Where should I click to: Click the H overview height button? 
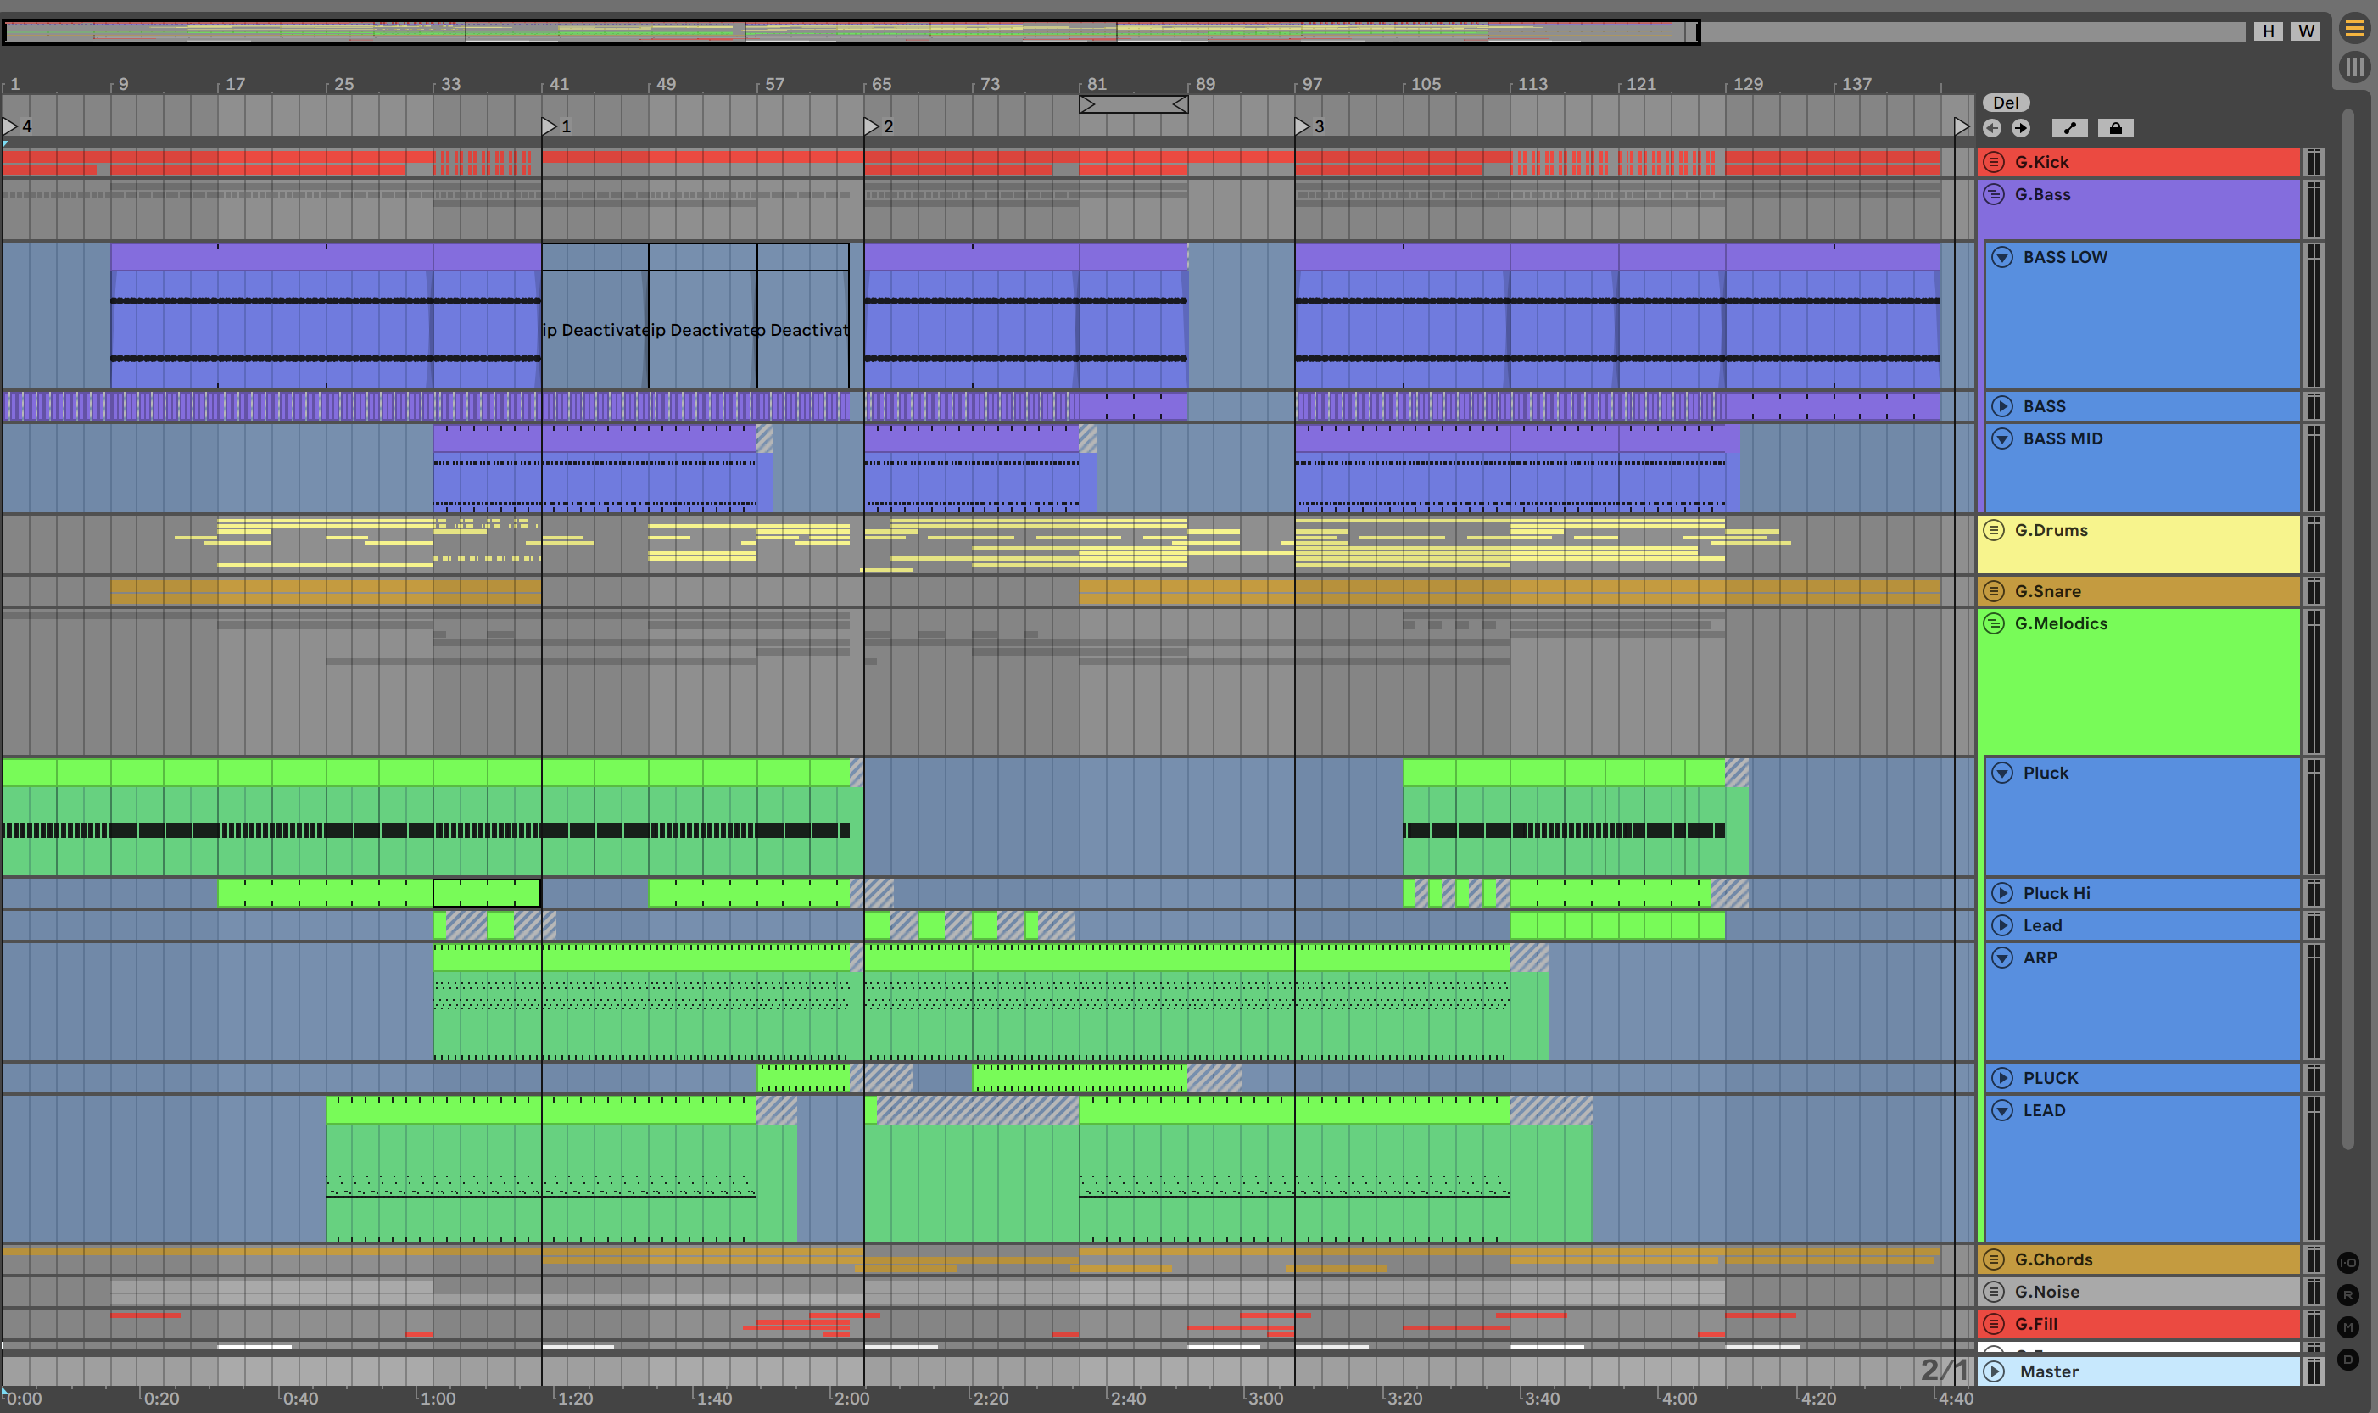pyautogui.click(x=2268, y=31)
